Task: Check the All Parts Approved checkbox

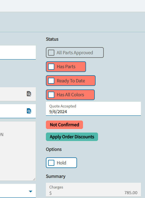Action: [51, 53]
